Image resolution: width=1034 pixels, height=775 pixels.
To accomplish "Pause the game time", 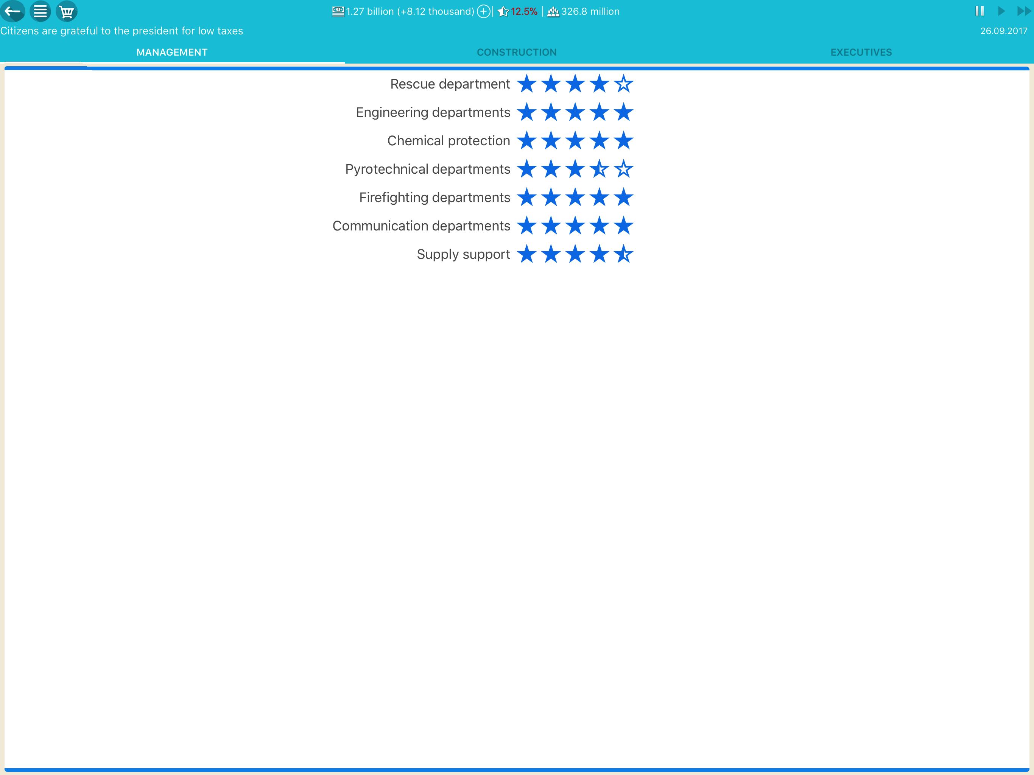I will (979, 11).
